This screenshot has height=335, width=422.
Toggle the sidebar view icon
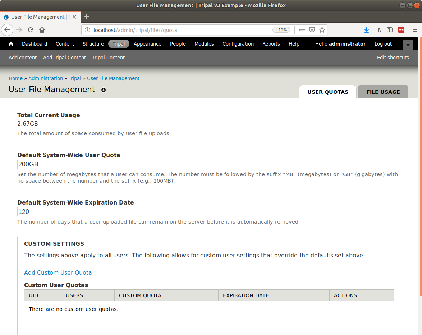[389, 30]
